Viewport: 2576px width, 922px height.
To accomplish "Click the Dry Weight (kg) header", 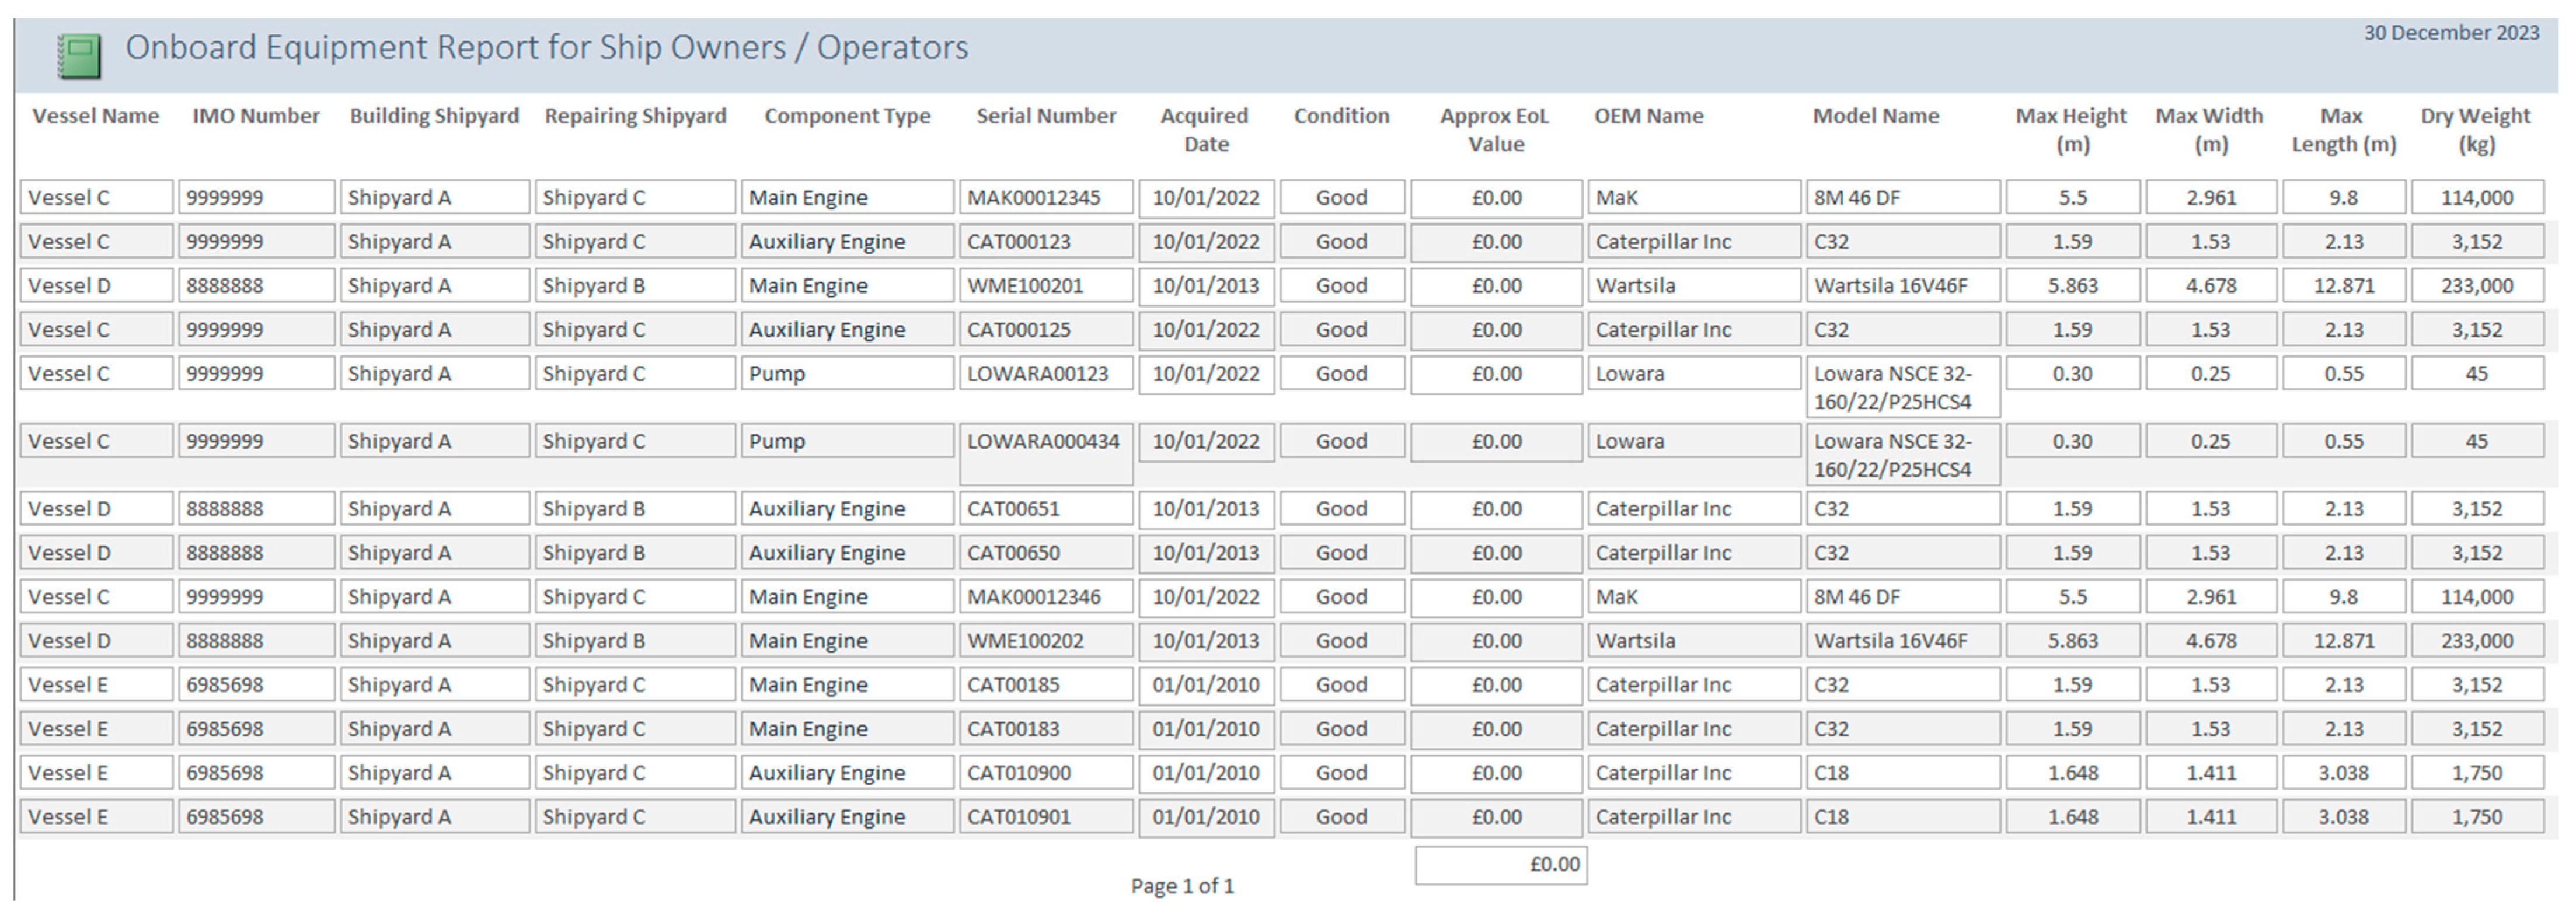I will pos(2475,130).
